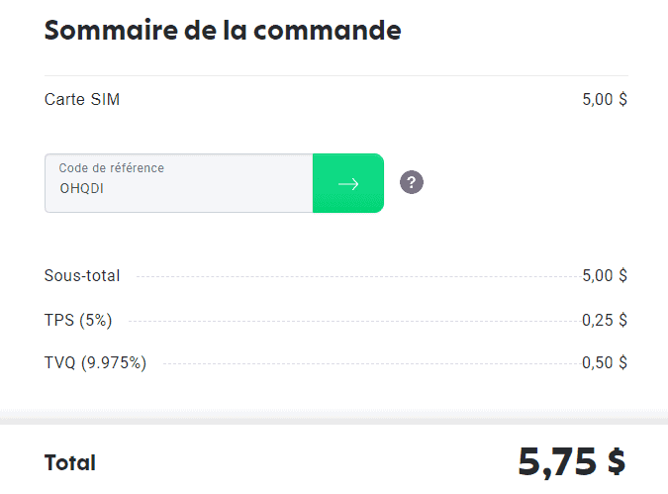The width and height of the screenshot is (668, 494).
Task: Click the Carte SIM price of 5,00 $
Action: pos(604,99)
